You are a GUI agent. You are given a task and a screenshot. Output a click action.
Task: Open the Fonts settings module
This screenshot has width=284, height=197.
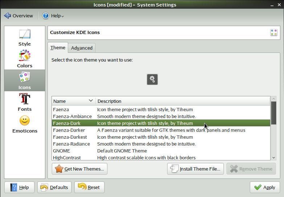(x=25, y=102)
